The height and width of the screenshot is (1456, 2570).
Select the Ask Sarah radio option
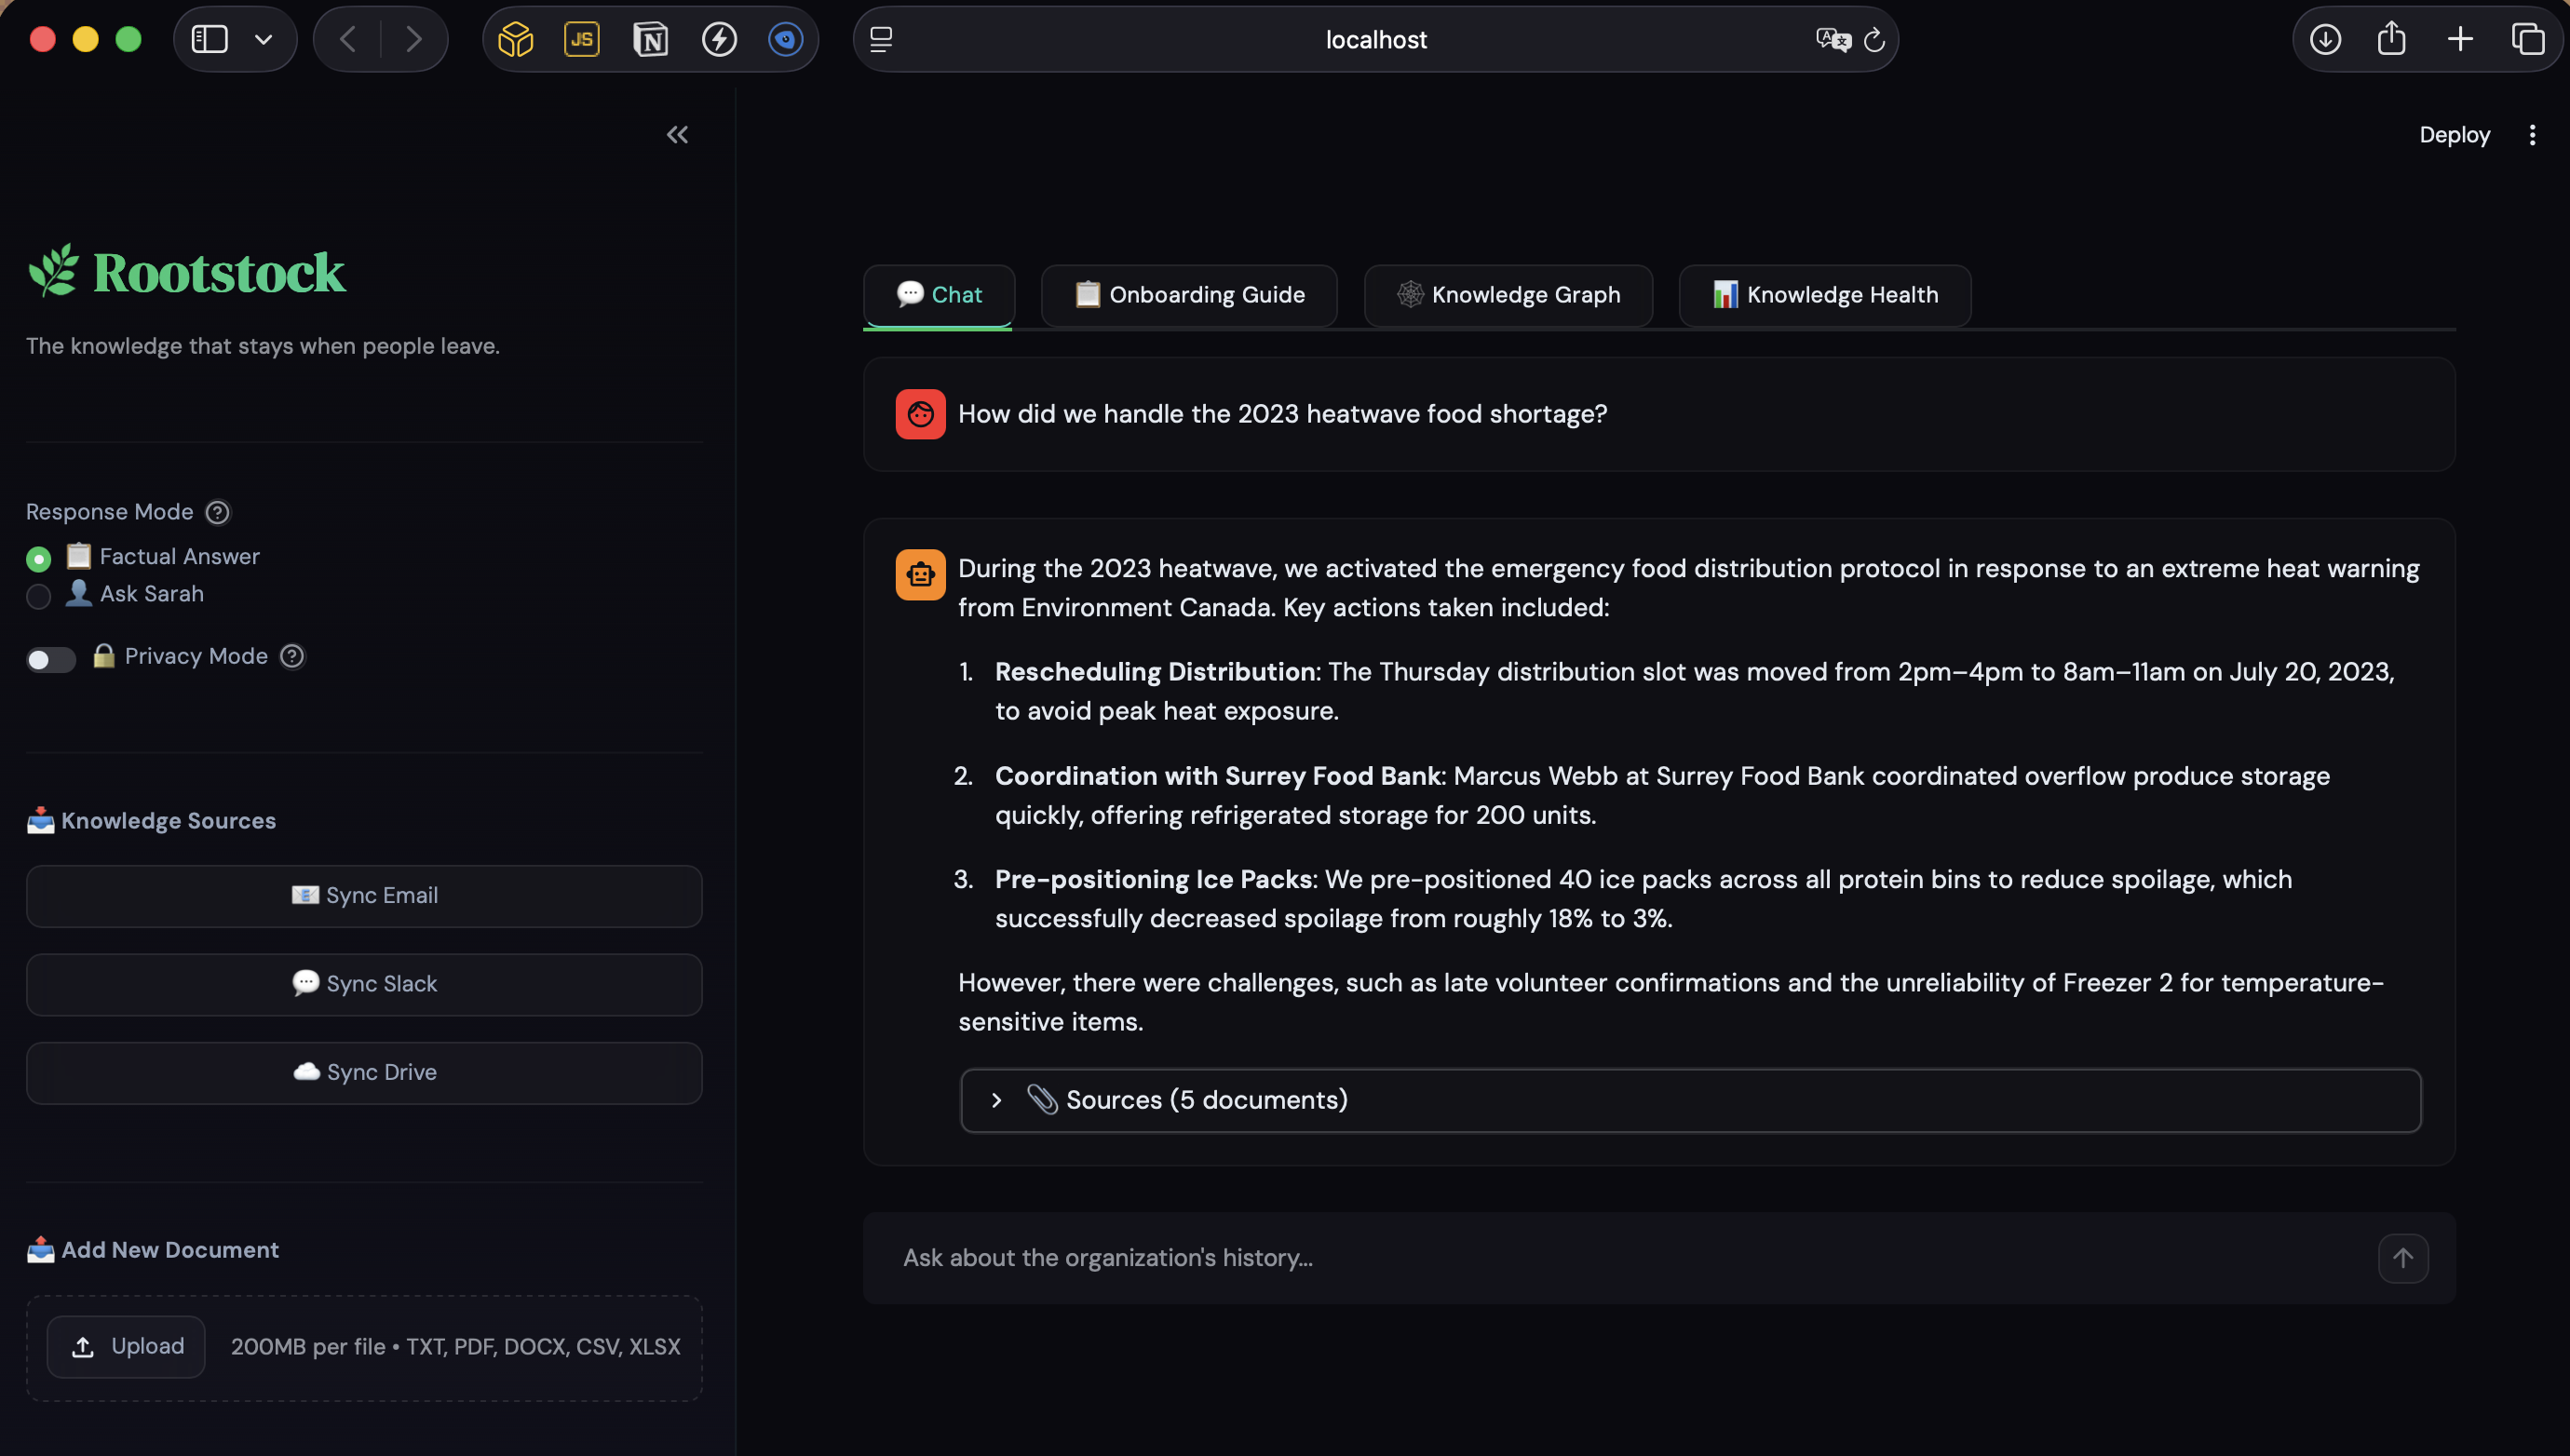pyautogui.click(x=39, y=596)
